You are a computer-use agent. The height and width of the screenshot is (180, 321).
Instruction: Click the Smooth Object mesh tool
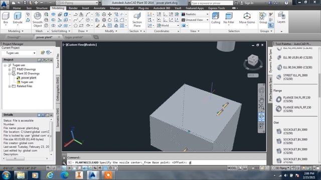pyautogui.click(x=38, y=19)
